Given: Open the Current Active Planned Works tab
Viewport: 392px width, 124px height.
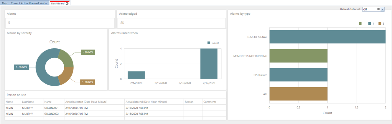Looking at the screenshot, I should coord(29,3).
